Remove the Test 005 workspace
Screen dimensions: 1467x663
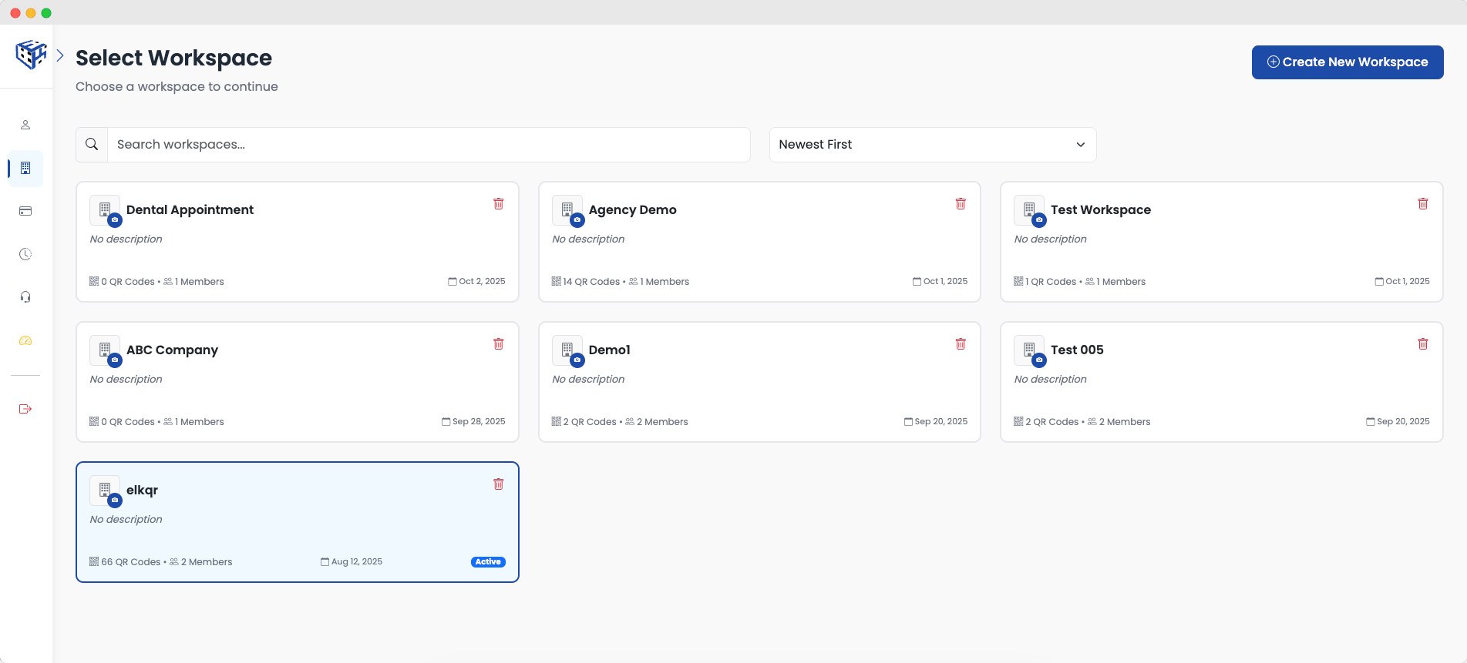(x=1423, y=344)
